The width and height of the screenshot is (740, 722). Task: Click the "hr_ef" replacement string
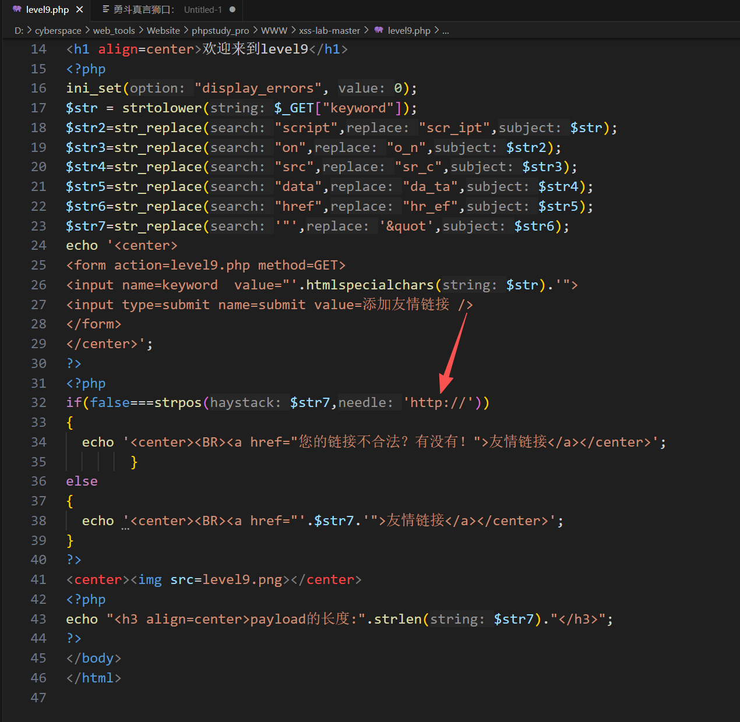(431, 207)
